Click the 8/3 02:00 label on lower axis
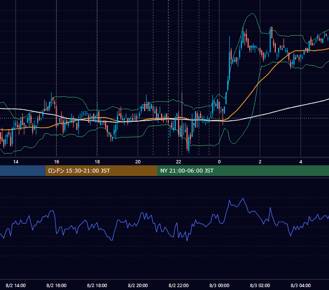 (x=260, y=285)
